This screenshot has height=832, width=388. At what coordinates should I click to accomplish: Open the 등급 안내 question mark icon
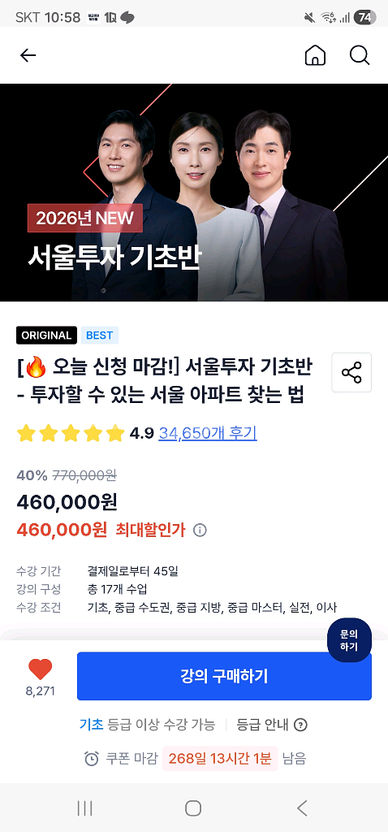(300, 725)
